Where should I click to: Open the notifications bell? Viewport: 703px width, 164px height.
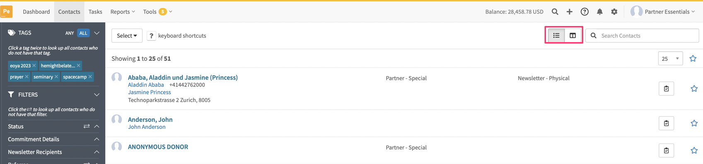coord(599,12)
